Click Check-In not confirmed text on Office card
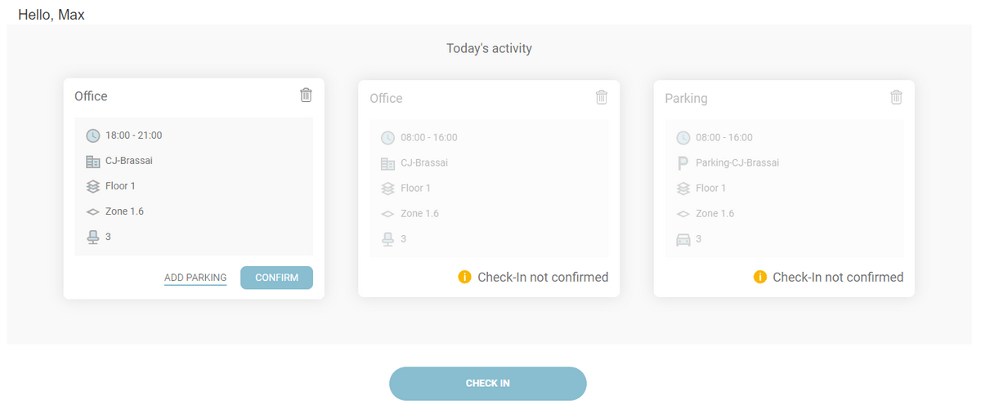 click(x=543, y=278)
